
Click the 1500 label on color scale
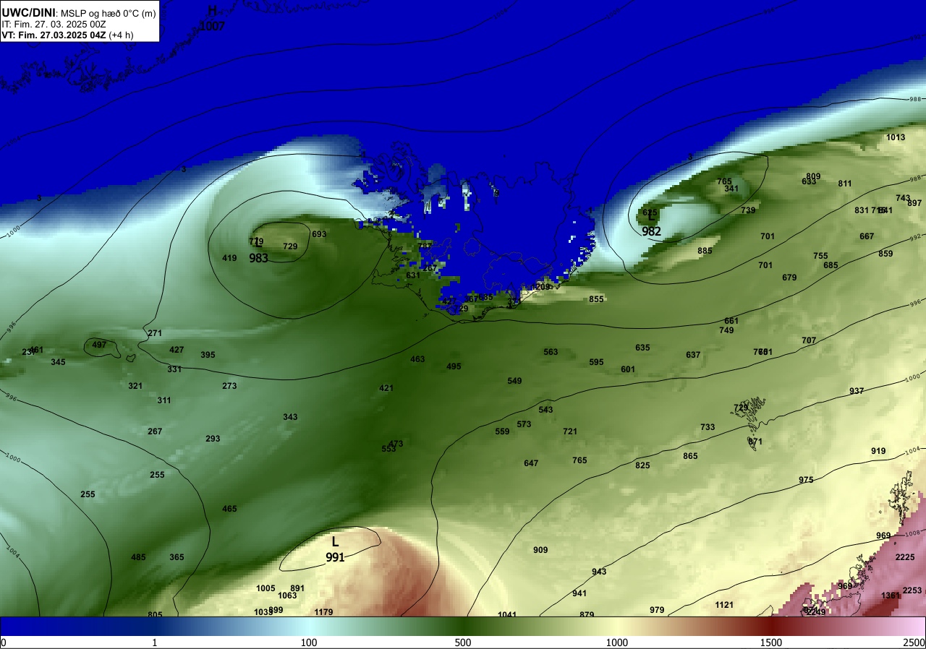pyautogui.click(x=771, y=642)
